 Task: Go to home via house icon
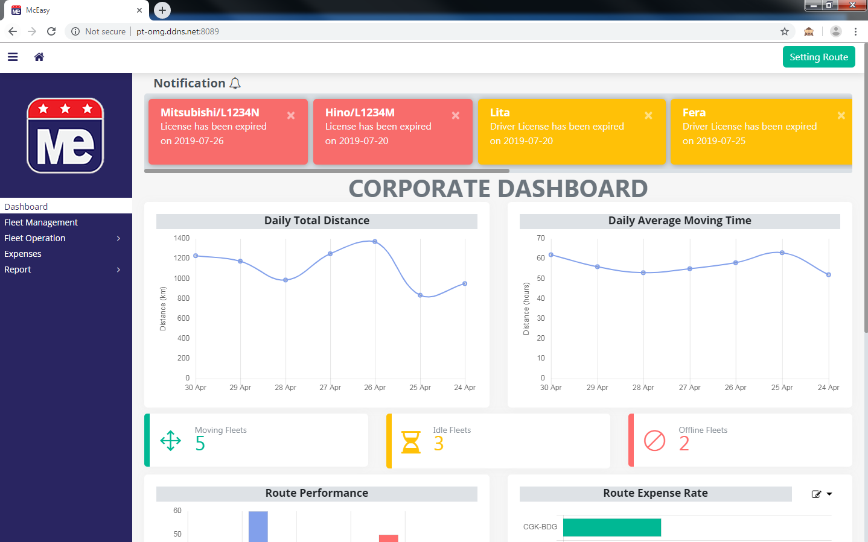(x=39, y=57)
